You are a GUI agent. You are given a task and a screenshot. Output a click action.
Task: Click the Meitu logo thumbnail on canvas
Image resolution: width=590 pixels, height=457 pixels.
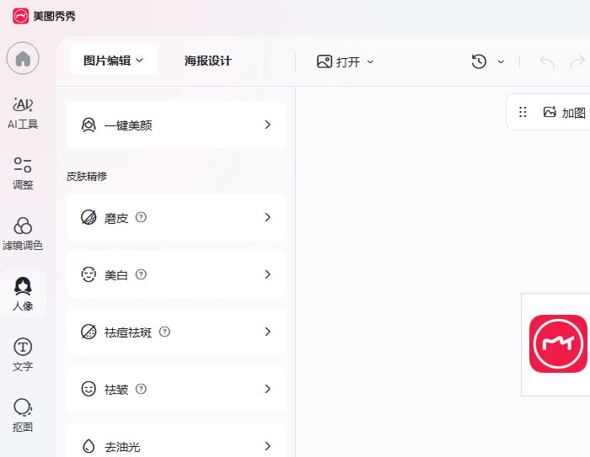(558, 343)
